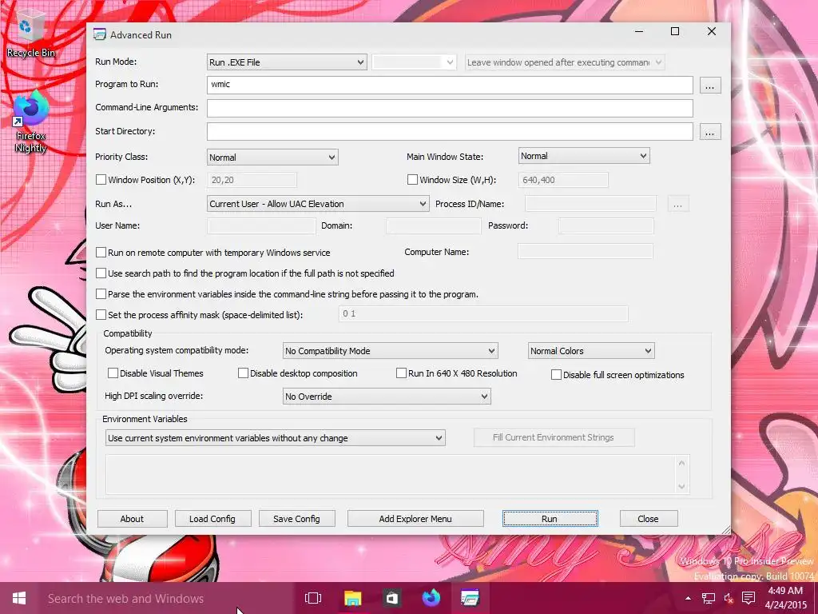Open the Action Center notifications icon
This screenshot has width=818, height=614.
point(749,598)
